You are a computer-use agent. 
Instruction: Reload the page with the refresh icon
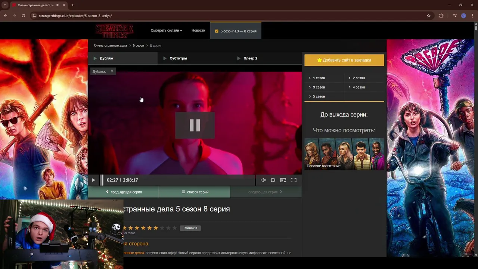(24, 16)
